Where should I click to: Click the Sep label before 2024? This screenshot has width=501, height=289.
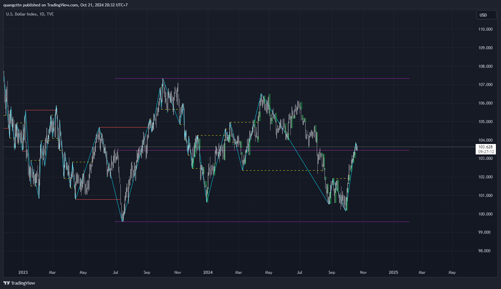147,272
